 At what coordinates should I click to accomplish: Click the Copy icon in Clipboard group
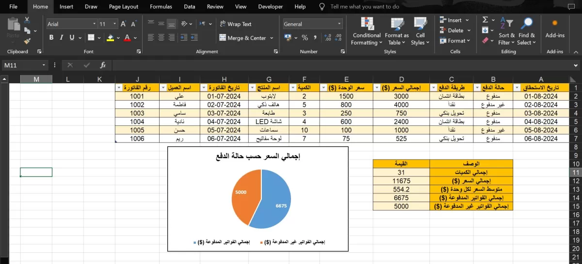[x=27, y=31]
